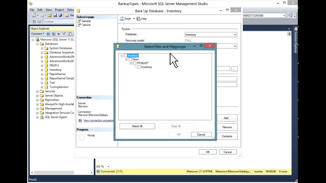This screenshot has width=326, height=183.
Task: Click Select All in Files and Filegroups
Action: (137, 126)
